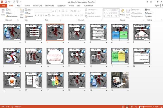Select slide 10 thumbnail with white circle
The height and width of the screenshot is (108, 163).
(55, 56)
